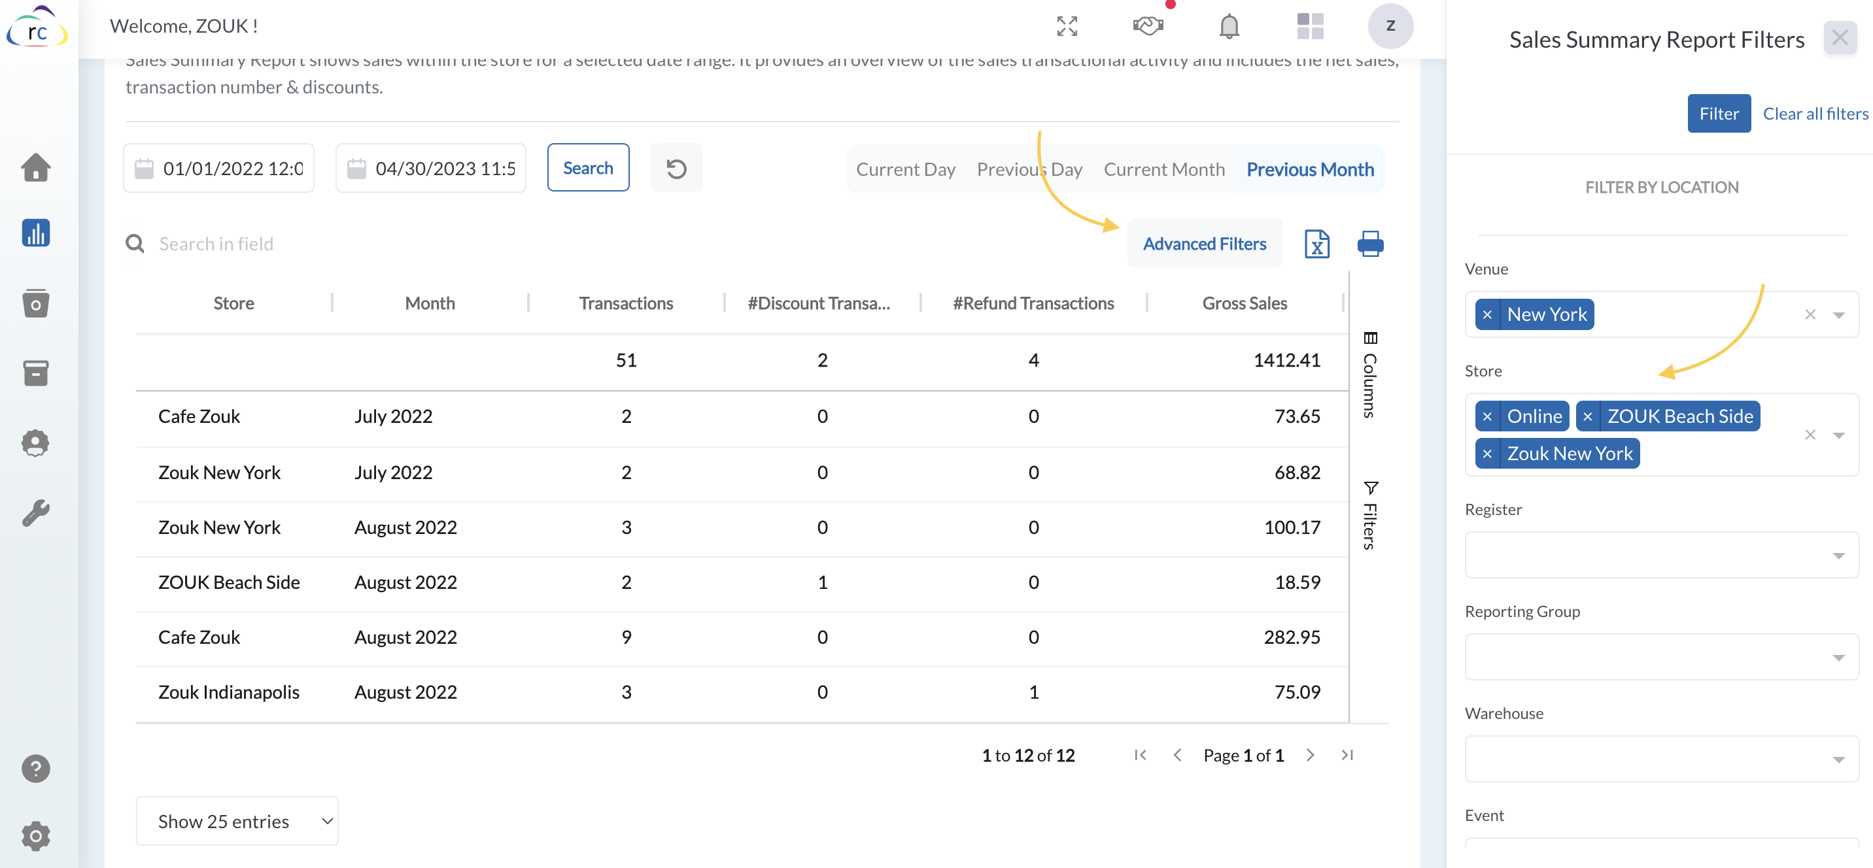Remove the Online store tag
The height and width of the screenshot is (868, 1873).
(1487, 416)
